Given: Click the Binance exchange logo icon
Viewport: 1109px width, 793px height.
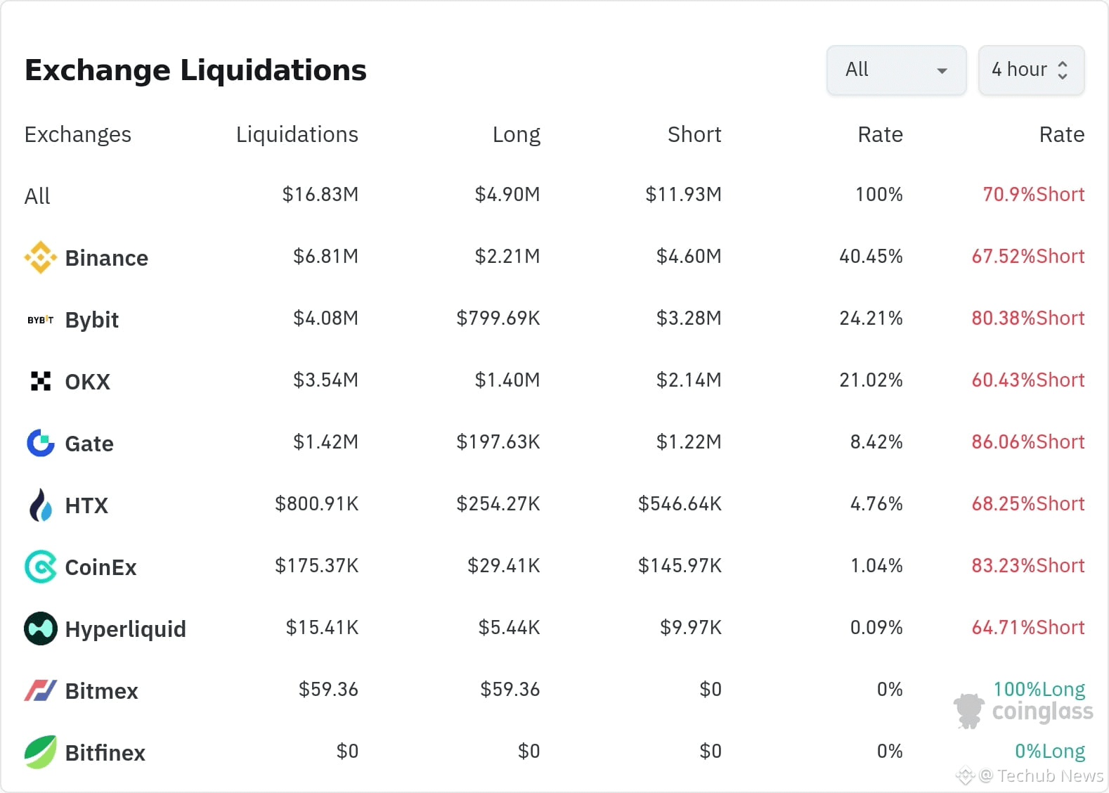Looking at the screenshot, I should tap(40, 257).
